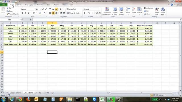Click the Conditional Formatting icon

[x=107, y=9]
